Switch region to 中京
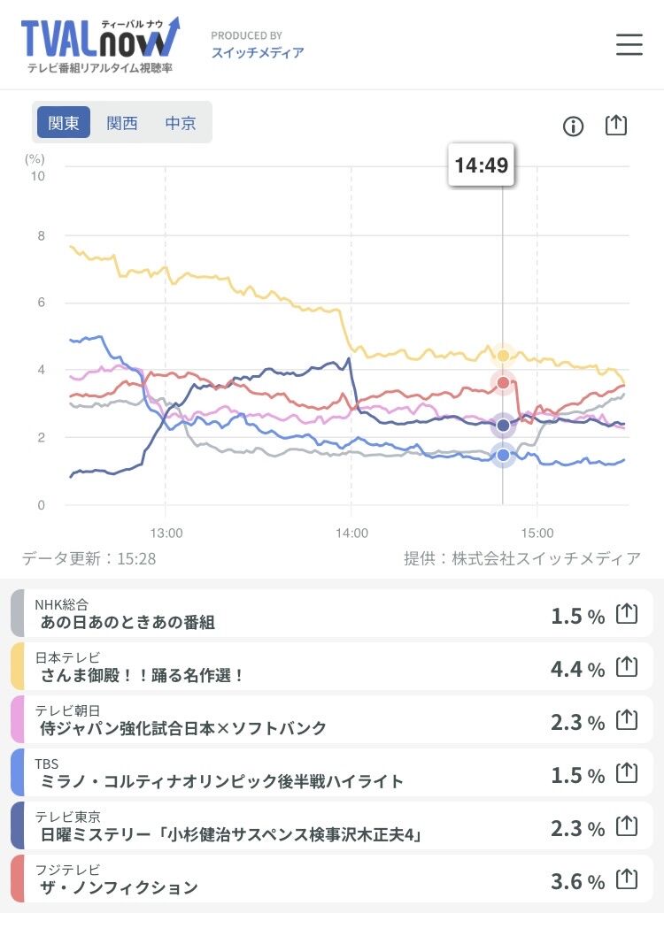 180,123
